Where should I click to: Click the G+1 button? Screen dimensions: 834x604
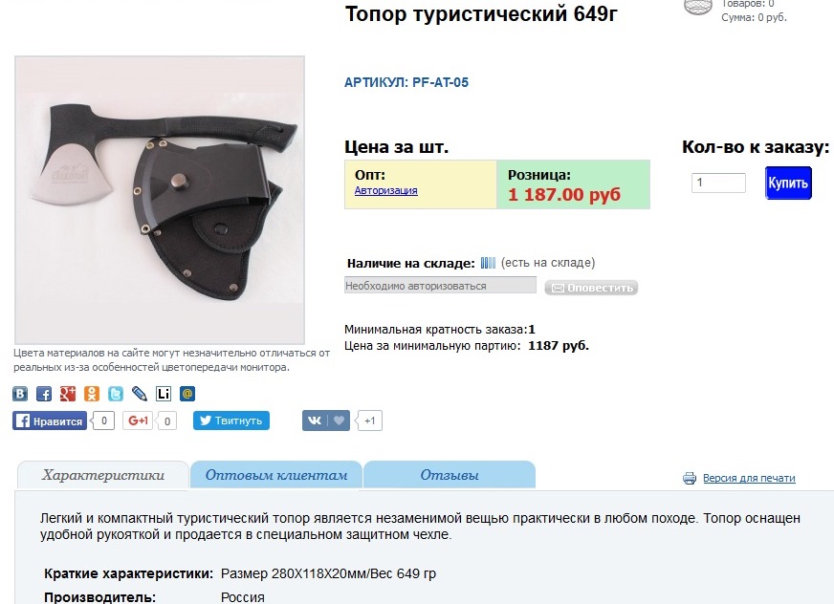point(138,421)
